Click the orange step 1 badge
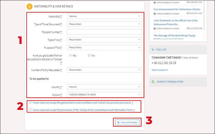The image size is (215, 134). (30, 6)
